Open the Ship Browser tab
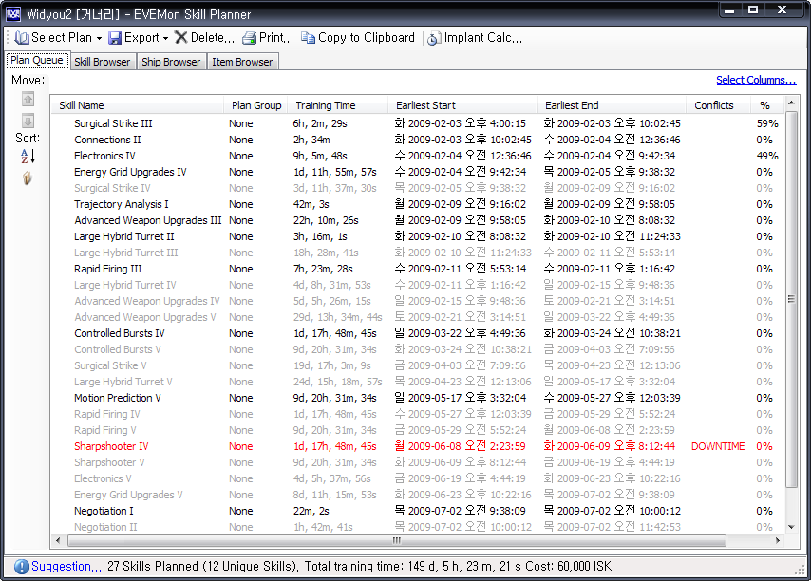Image resolution: width=811 pixels, height=581 pixels. 171,62
